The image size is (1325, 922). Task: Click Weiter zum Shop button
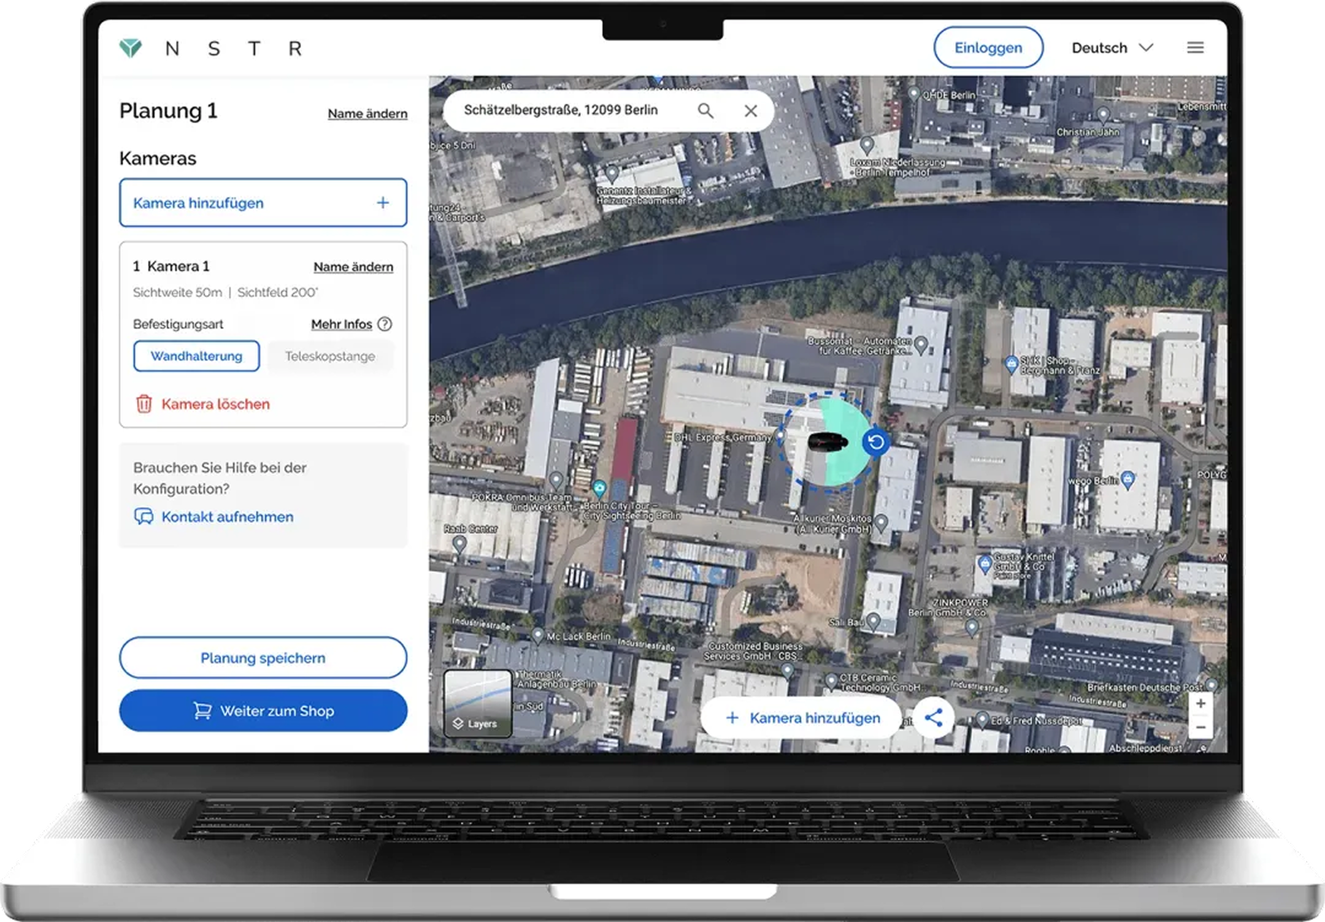point(263,711)
